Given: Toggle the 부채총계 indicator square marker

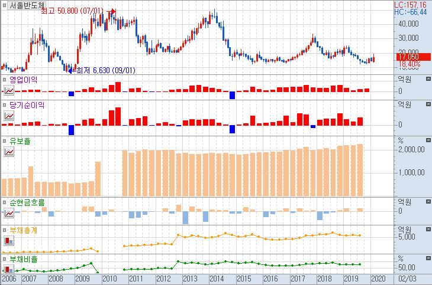Looking at the screenshot, I should click(x=4, y=230).
